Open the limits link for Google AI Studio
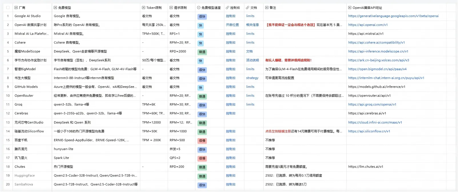This screenshot has width=458, height=192. 250,16
